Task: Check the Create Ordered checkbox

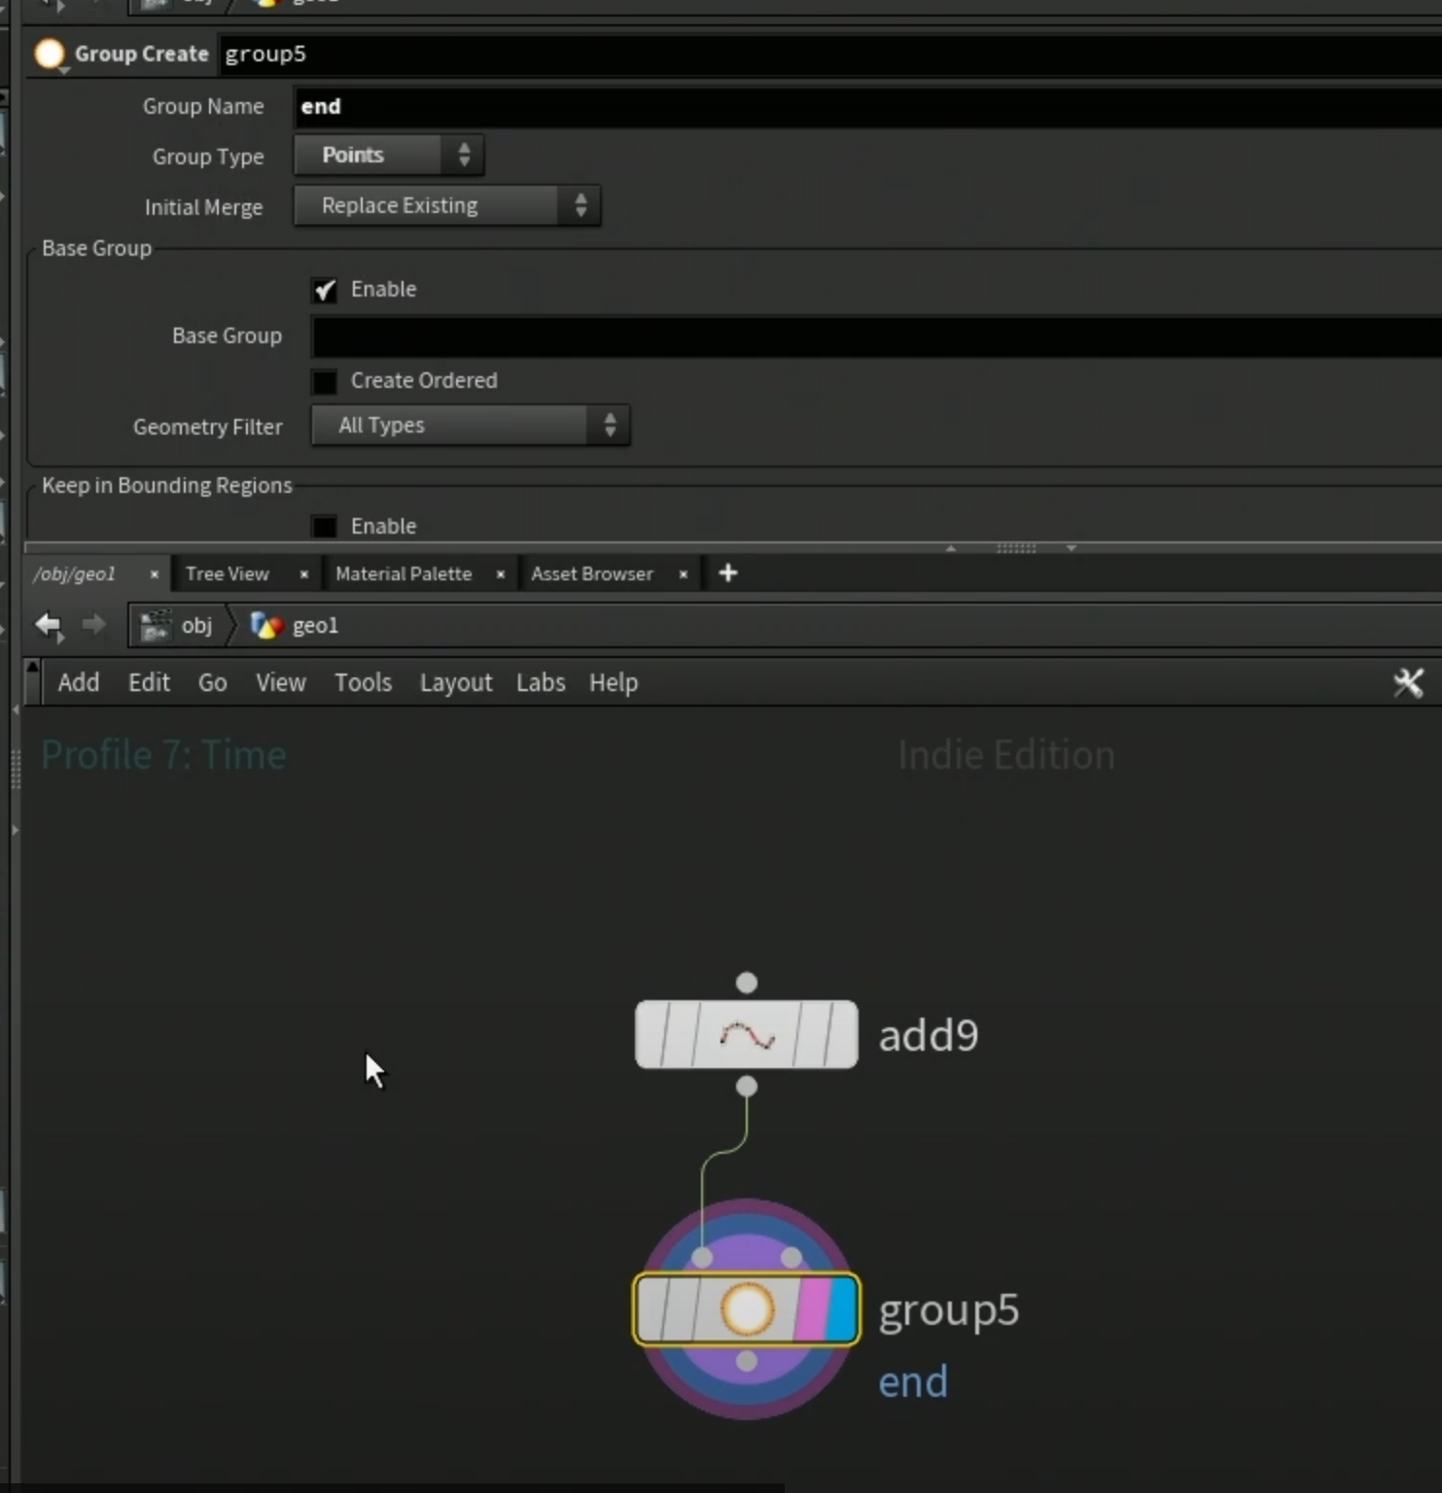Action: (x=325, y=381)
